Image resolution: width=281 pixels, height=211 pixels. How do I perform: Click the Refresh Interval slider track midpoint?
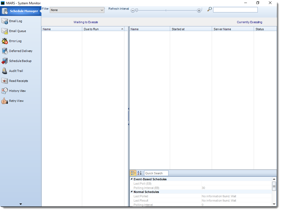click(x=166, y=10)
